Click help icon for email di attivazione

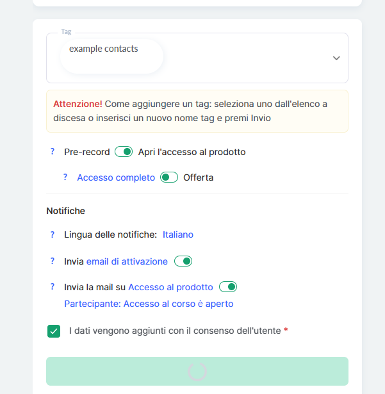pos(53,261)
